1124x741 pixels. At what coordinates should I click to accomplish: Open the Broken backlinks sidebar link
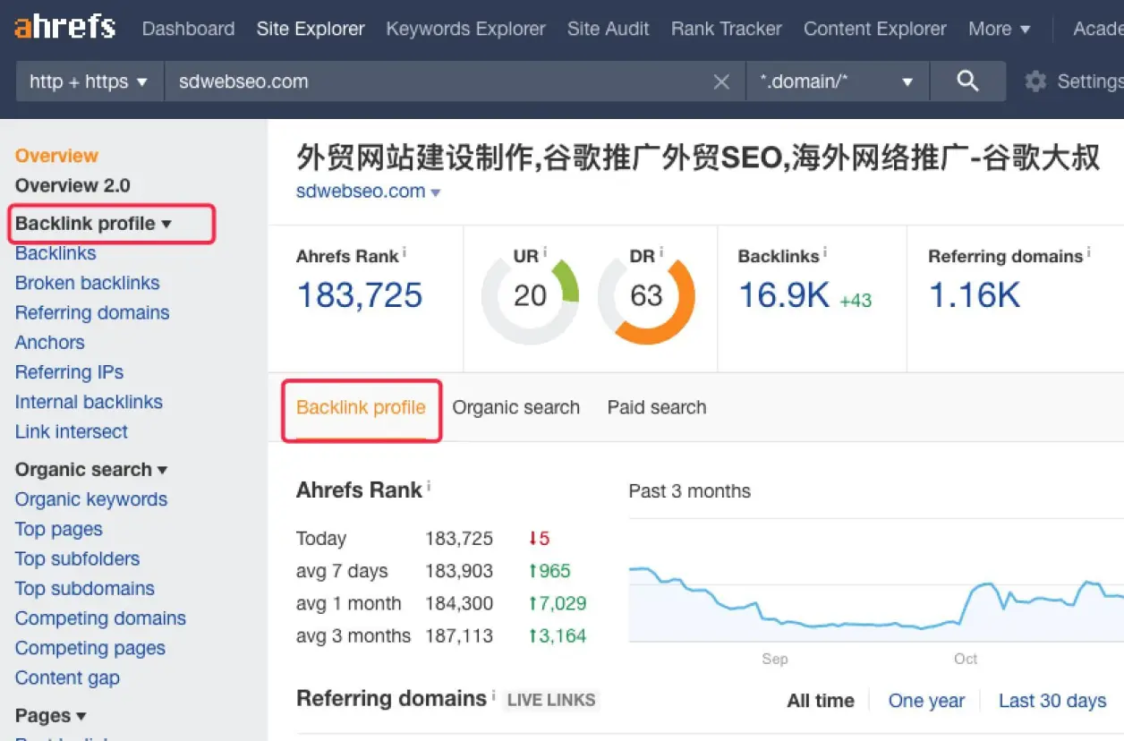tap(87, 283)
